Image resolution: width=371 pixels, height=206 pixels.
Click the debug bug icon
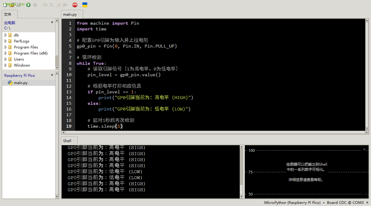point(35,5)
